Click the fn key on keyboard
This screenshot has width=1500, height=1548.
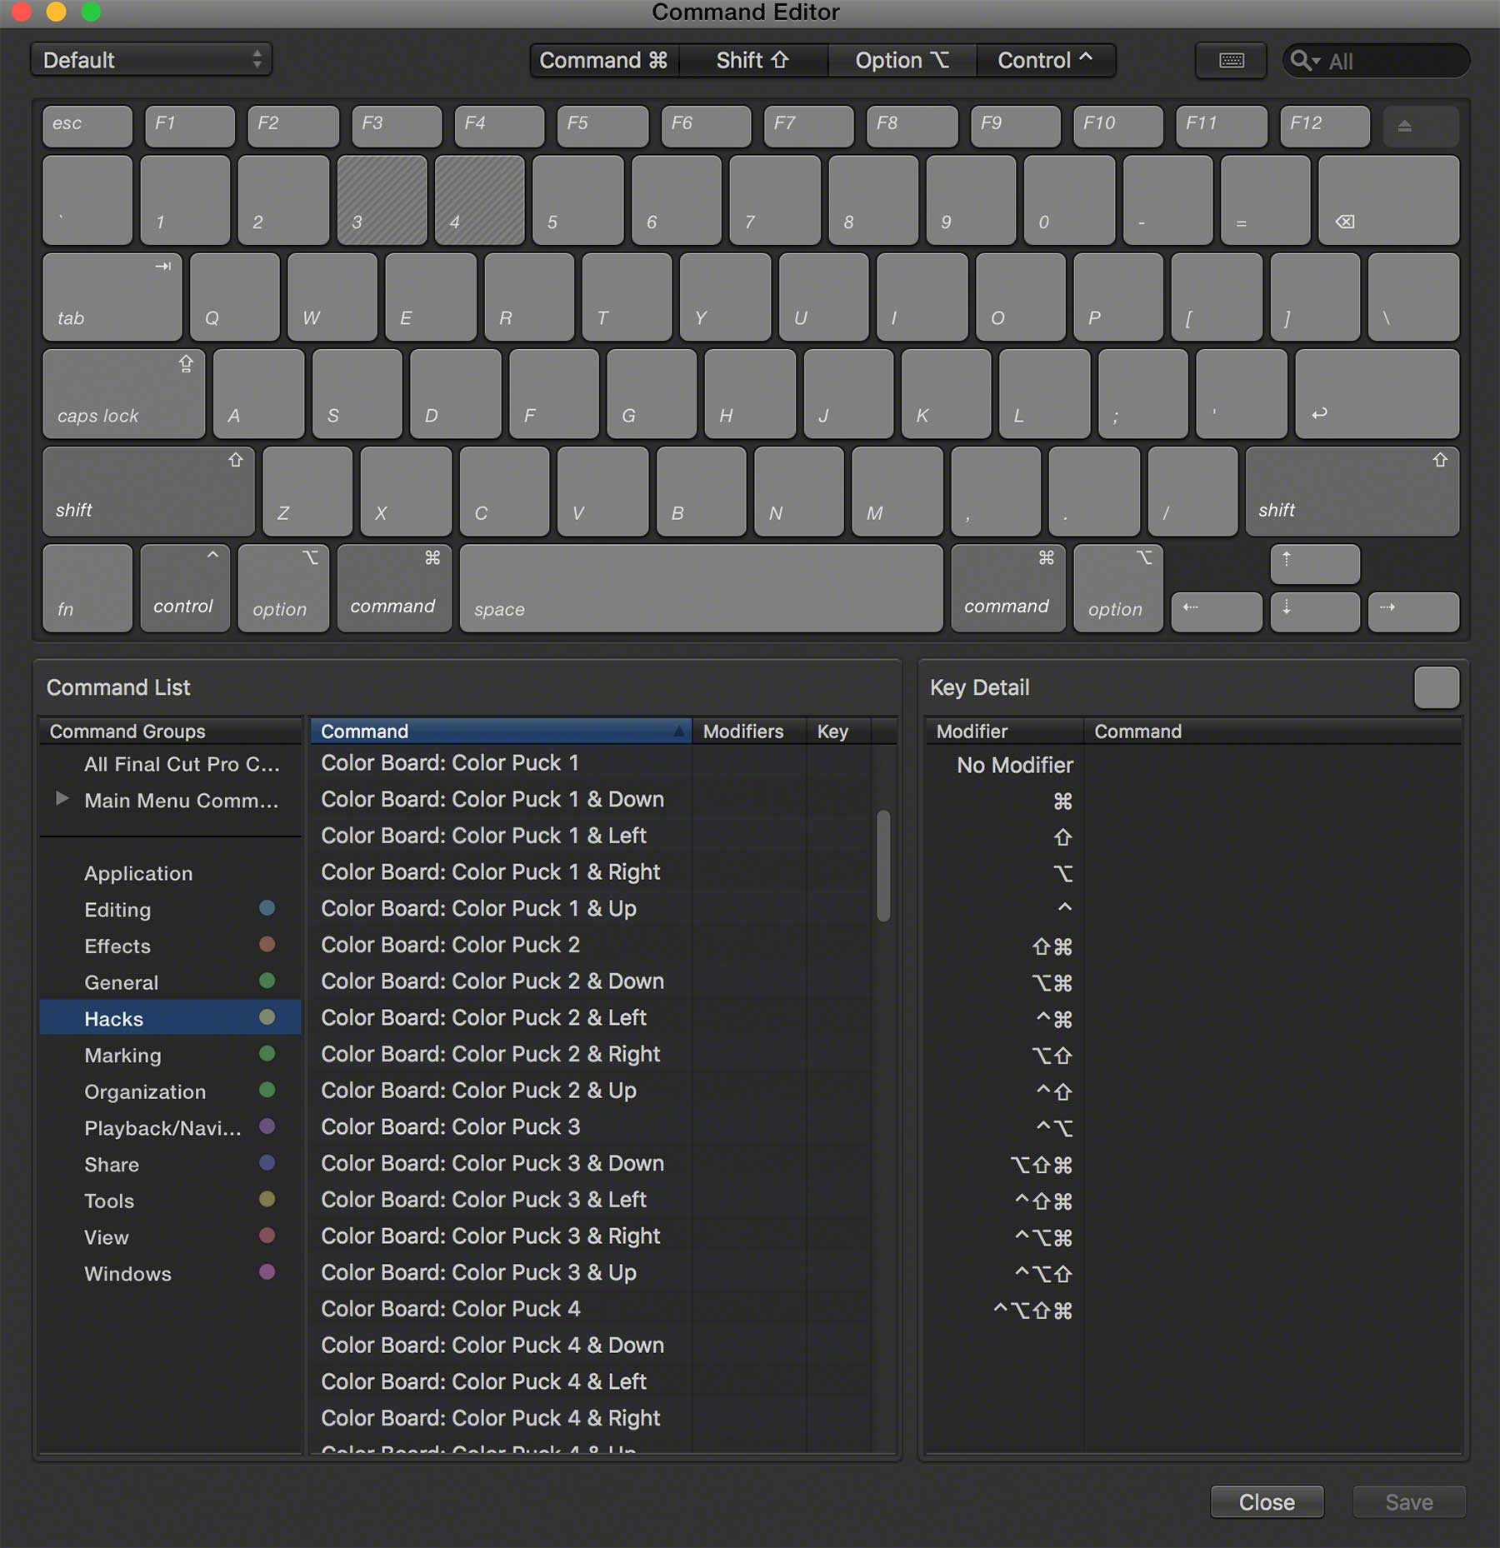click(x=87, y=588)
